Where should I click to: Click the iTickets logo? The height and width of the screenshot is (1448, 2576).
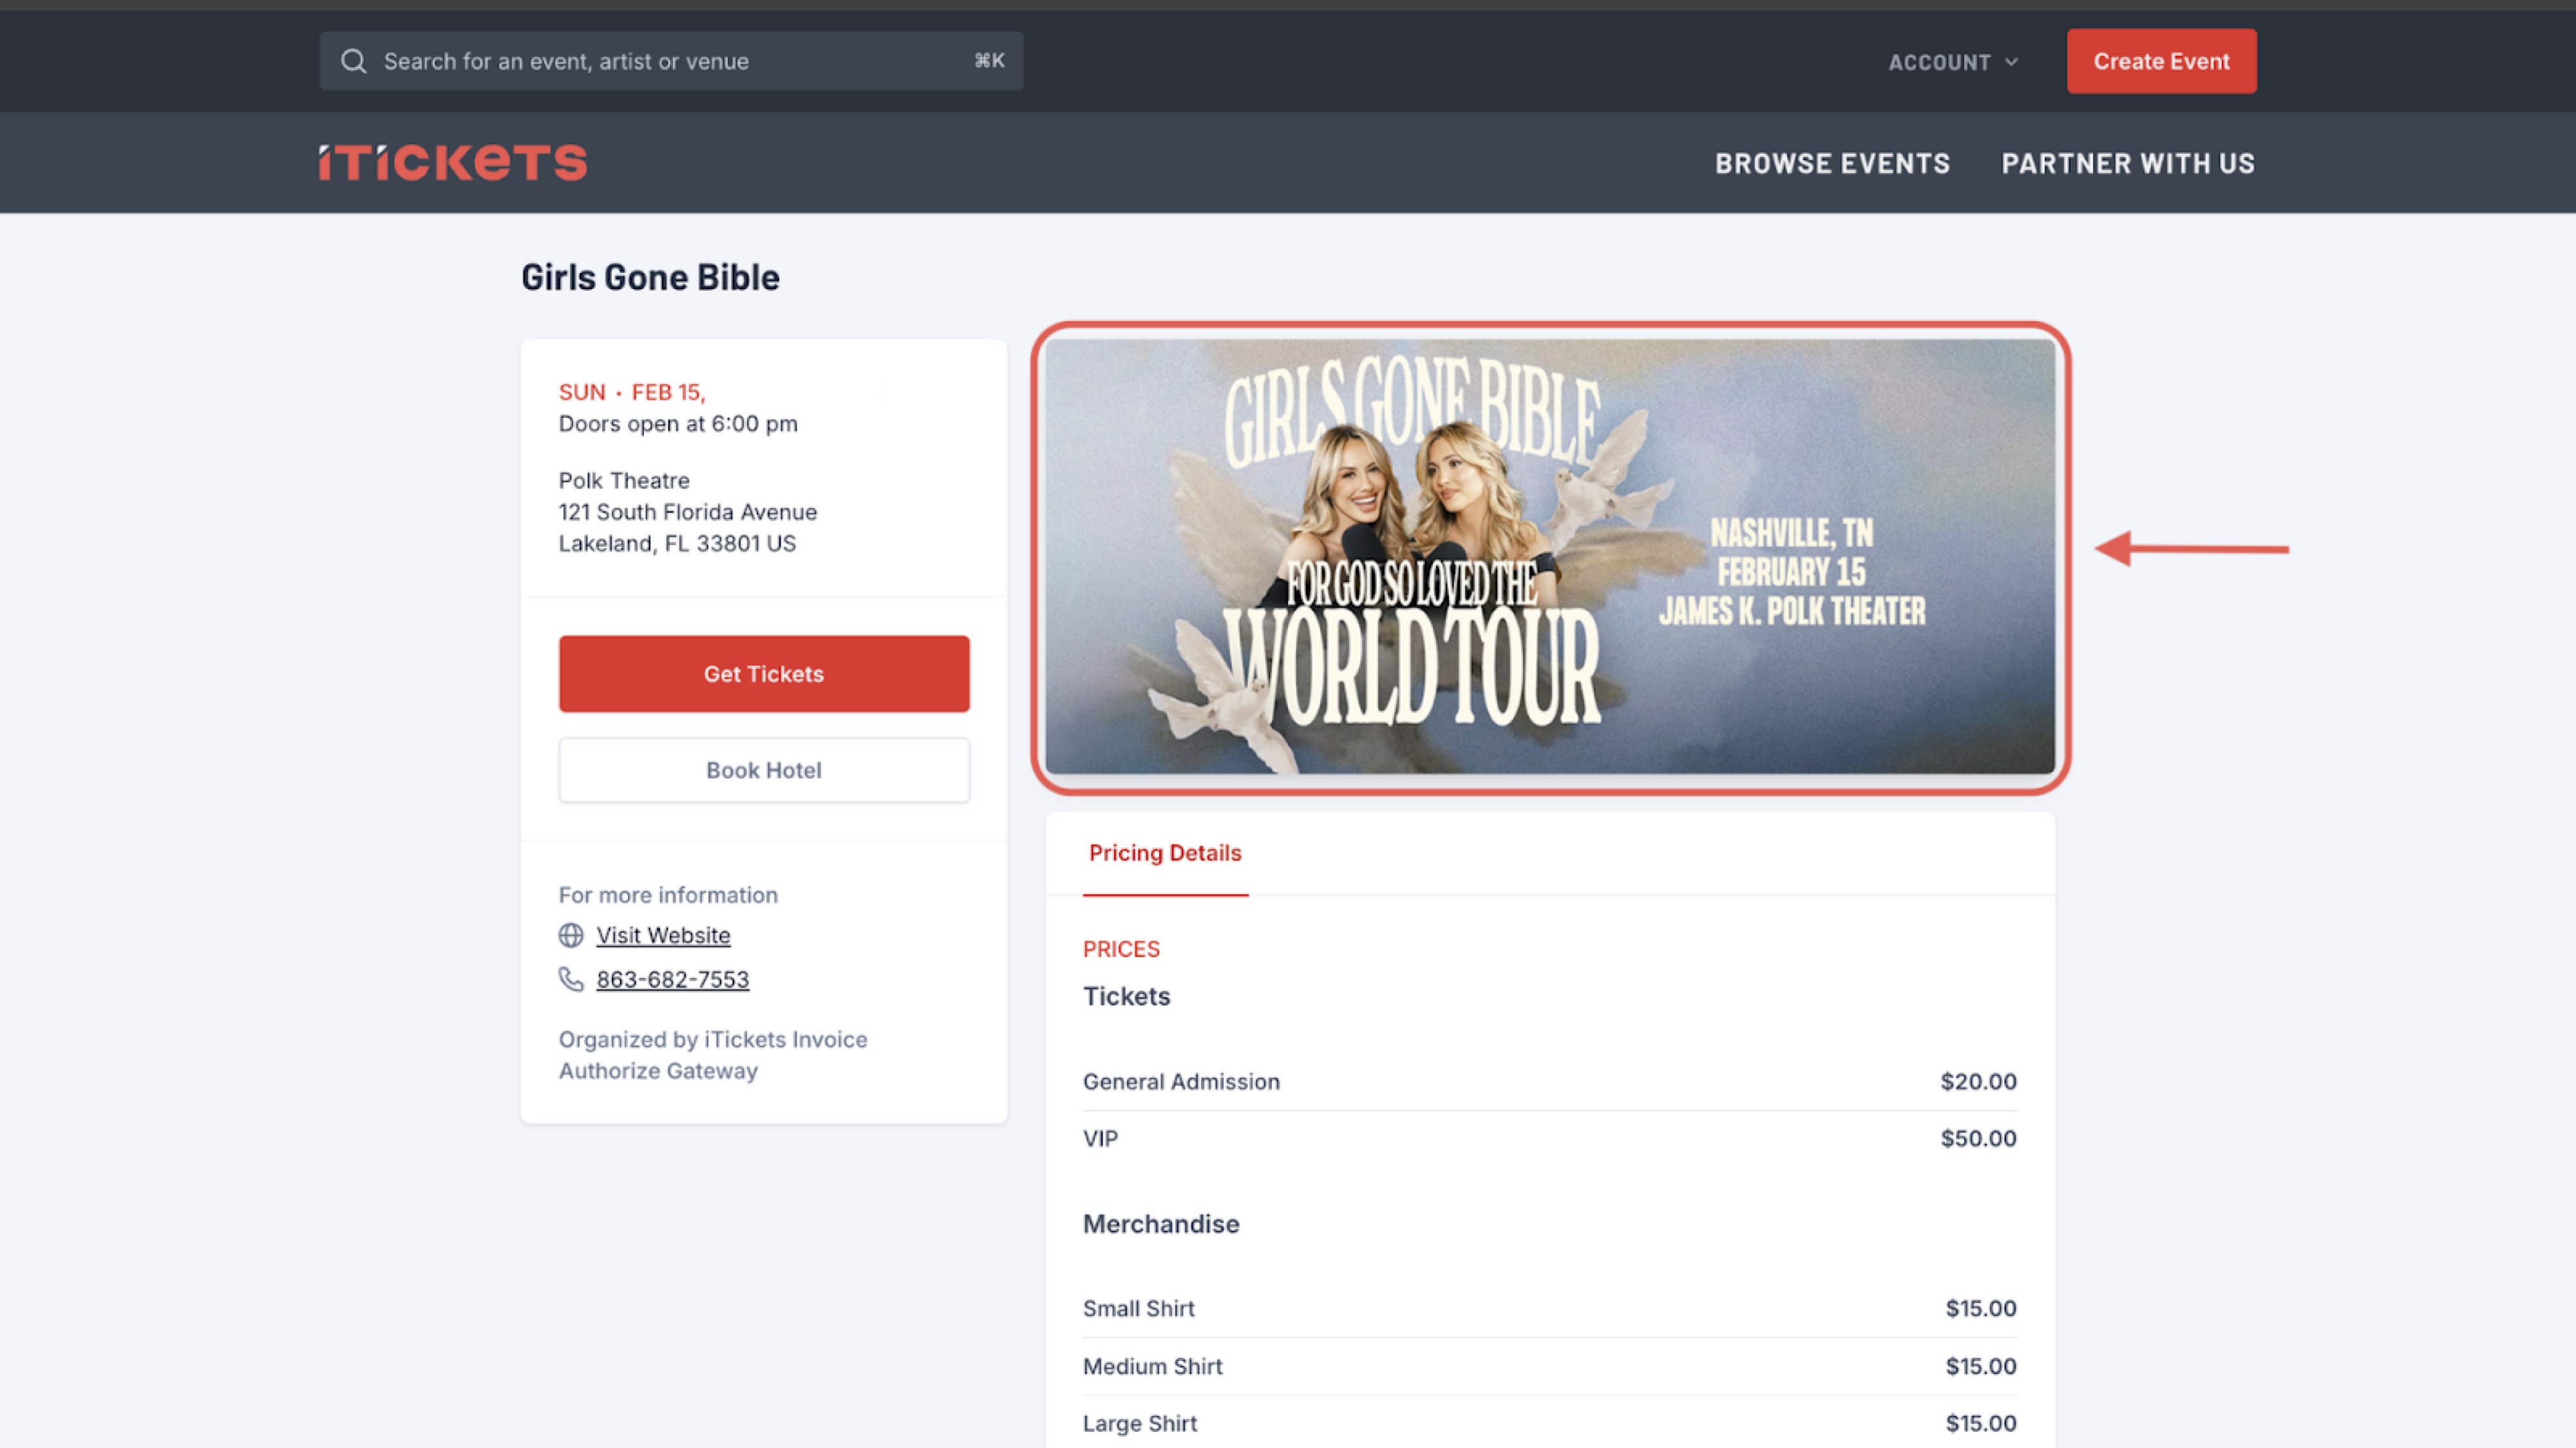[x=453, y=163]
